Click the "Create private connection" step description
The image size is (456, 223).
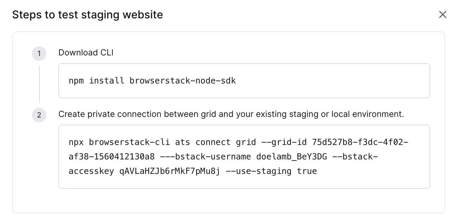231,114
